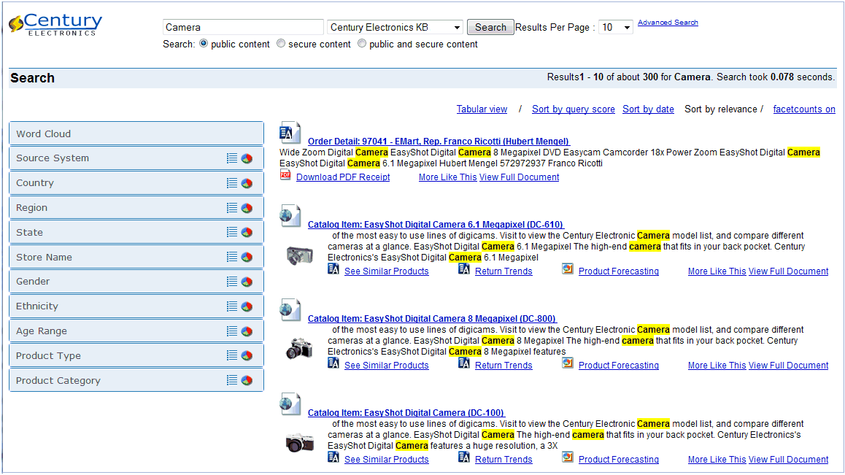Click See Similar Products icon for DC-610
The image size is (845, 475).
pos(333,269)
